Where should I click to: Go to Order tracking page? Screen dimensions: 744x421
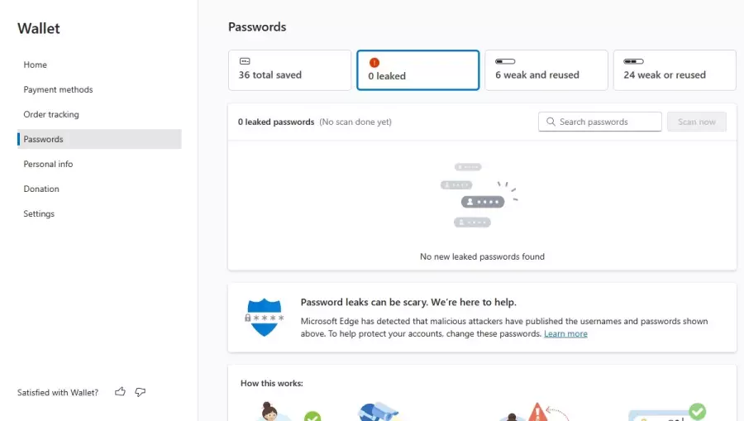coord(51,114)
